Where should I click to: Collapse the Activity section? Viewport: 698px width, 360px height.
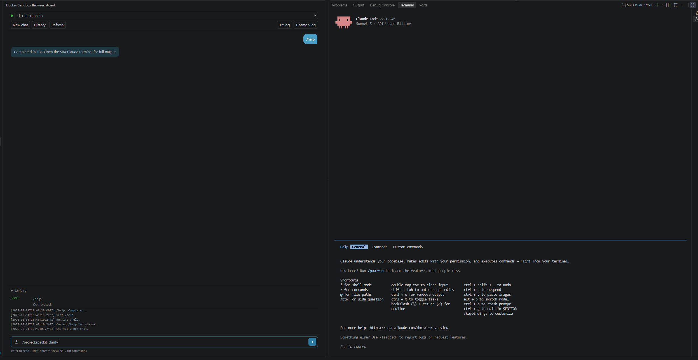point(18,291)
